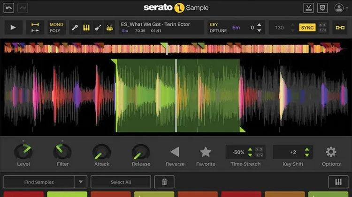Click the trash delete icon

tap(164, 182)
